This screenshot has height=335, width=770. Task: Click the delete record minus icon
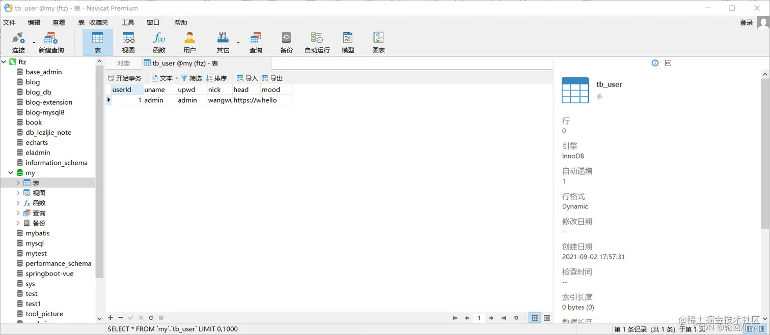coord(121,318)
